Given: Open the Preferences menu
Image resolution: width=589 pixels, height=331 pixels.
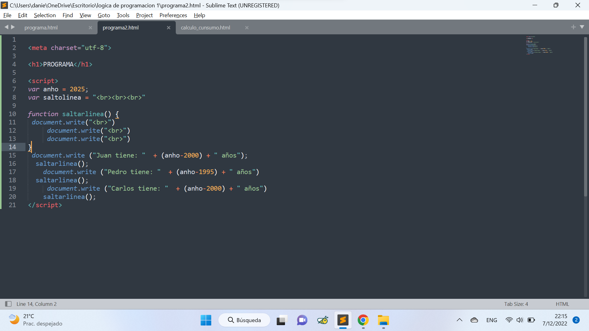Looking at the screenshot, I should [173, 15].
